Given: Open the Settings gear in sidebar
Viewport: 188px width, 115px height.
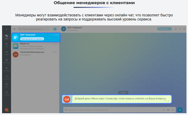Looking at the screenshot, I should click(6, 93).
